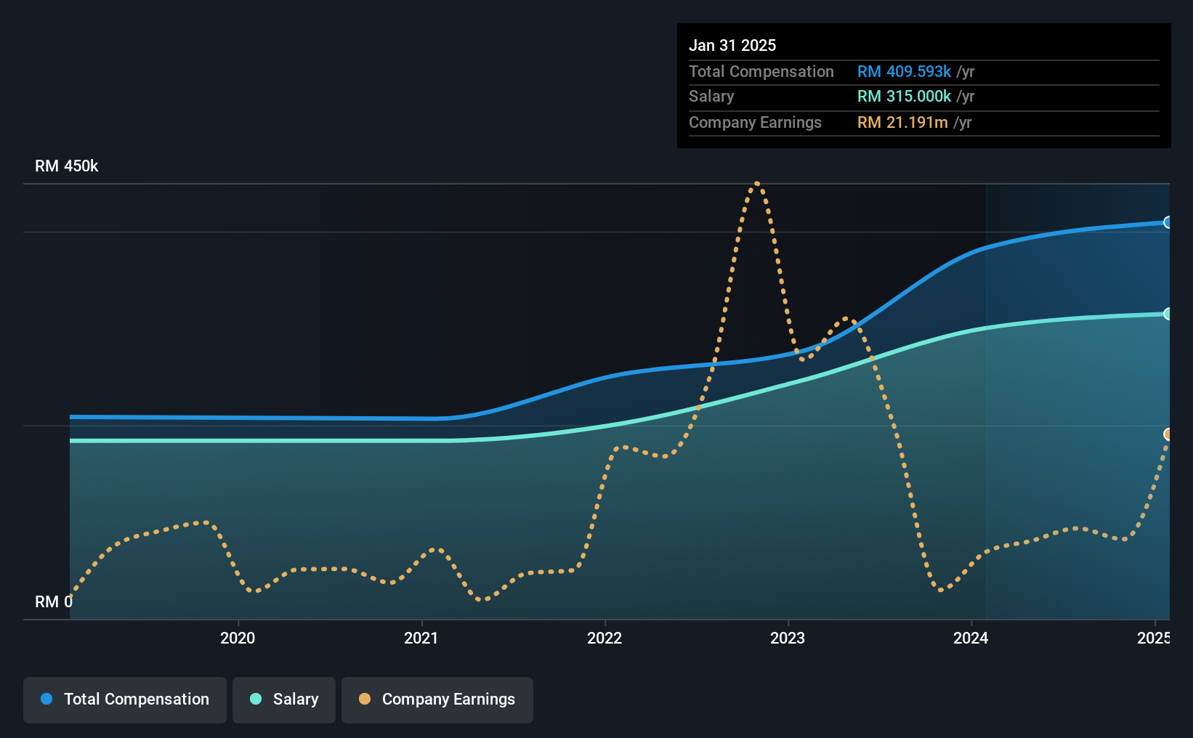Click the Company Earnings label in tooltip
This screenshot has width=1193, height=738.
[x=755, y=123]
